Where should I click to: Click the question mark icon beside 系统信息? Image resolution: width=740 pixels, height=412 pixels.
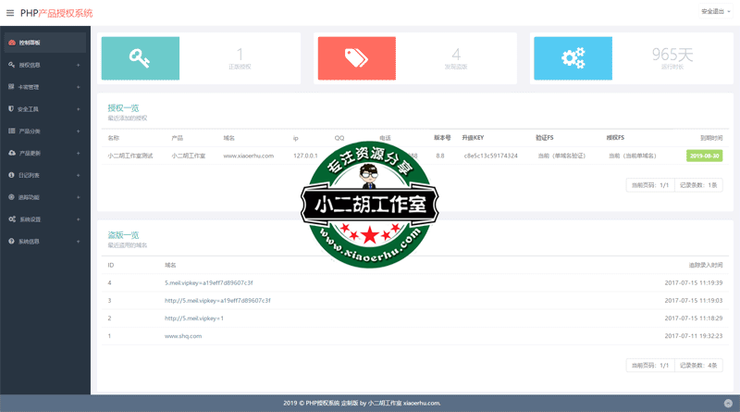(x=11, y=242)
